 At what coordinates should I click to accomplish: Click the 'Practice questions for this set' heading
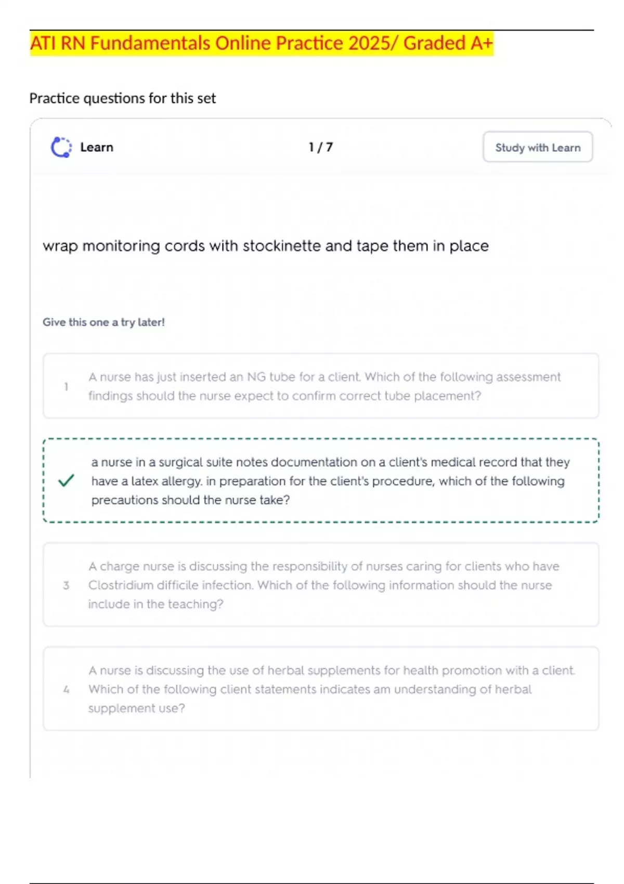point(123,98)
